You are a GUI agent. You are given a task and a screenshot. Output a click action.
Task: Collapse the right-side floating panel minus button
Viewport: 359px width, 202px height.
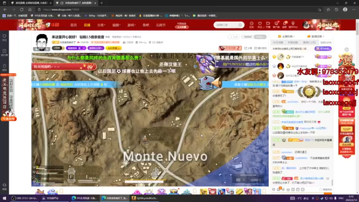346,49
